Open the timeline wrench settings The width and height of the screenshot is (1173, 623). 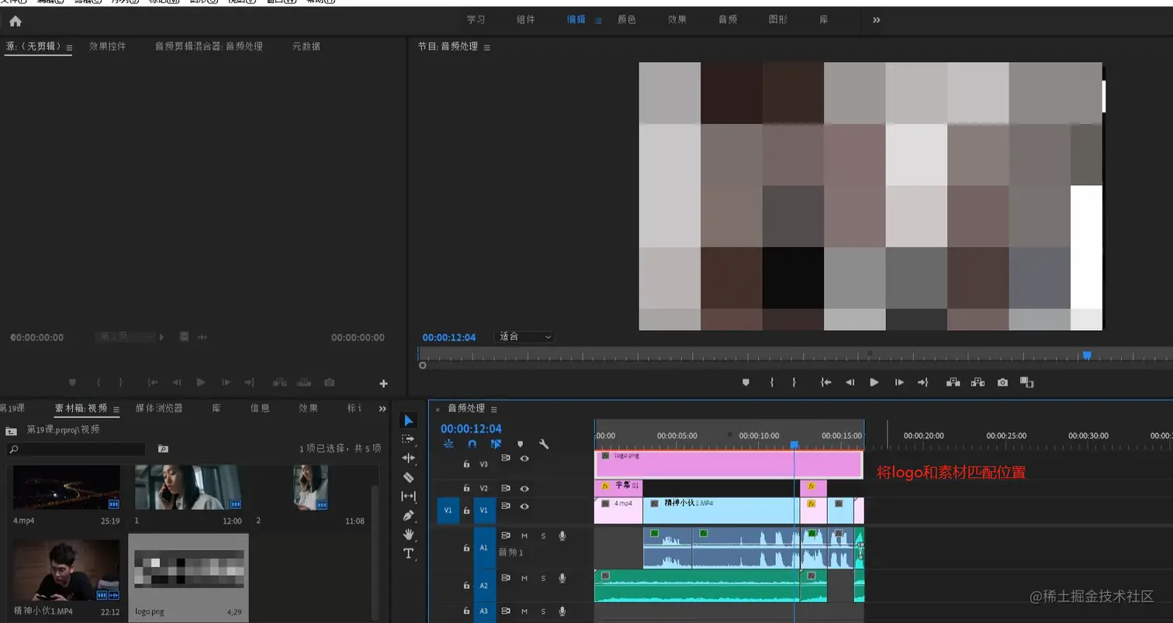coord(544,444)
